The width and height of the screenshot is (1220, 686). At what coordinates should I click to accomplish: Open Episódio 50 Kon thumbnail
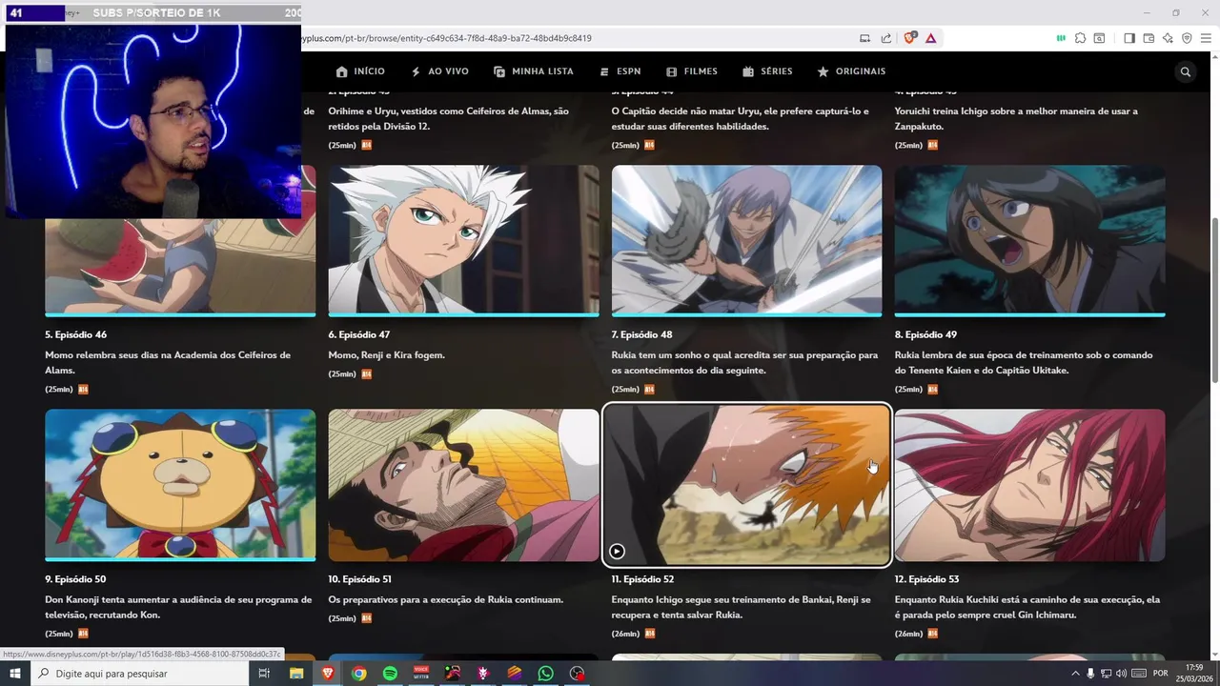click(x=180, y=485)
